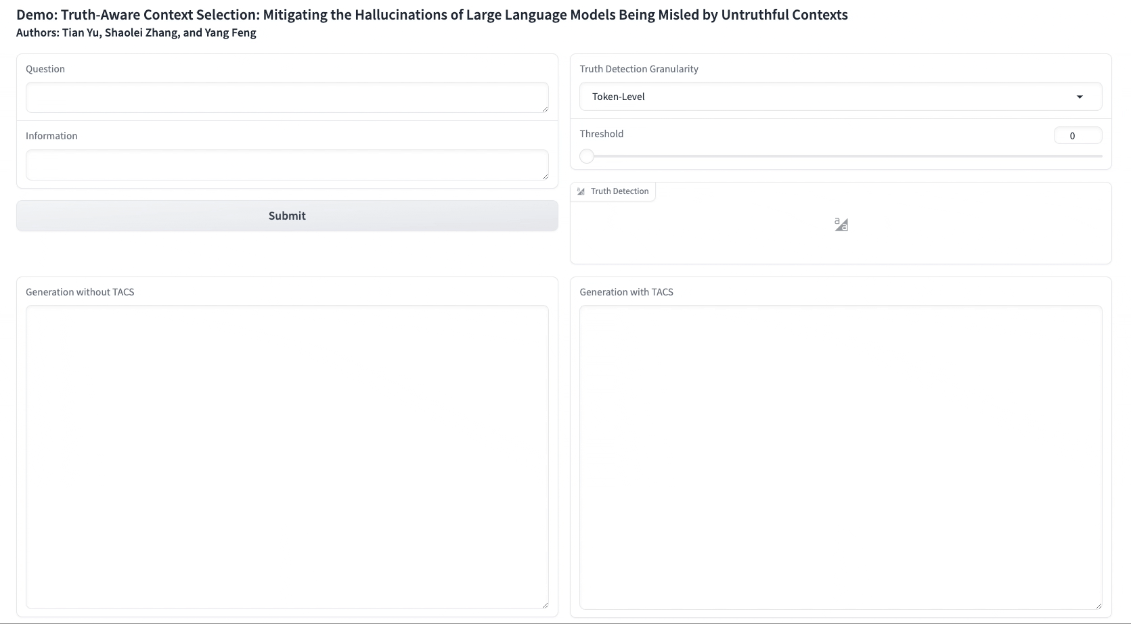This screenshot has height=624, width=1131.
Task: Click the Submit button
Action: pos(287,216)
